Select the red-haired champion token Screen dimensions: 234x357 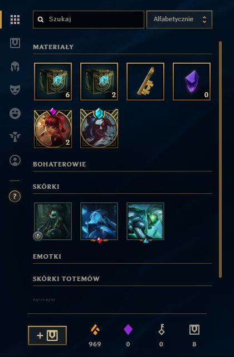tap(53, 128)
